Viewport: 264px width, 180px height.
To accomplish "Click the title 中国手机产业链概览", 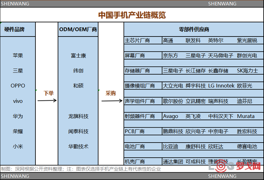I will coord(132,15).
